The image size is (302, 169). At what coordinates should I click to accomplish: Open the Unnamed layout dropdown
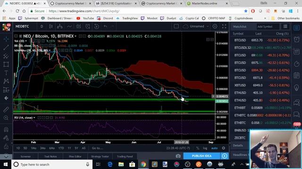click(196, 26)
